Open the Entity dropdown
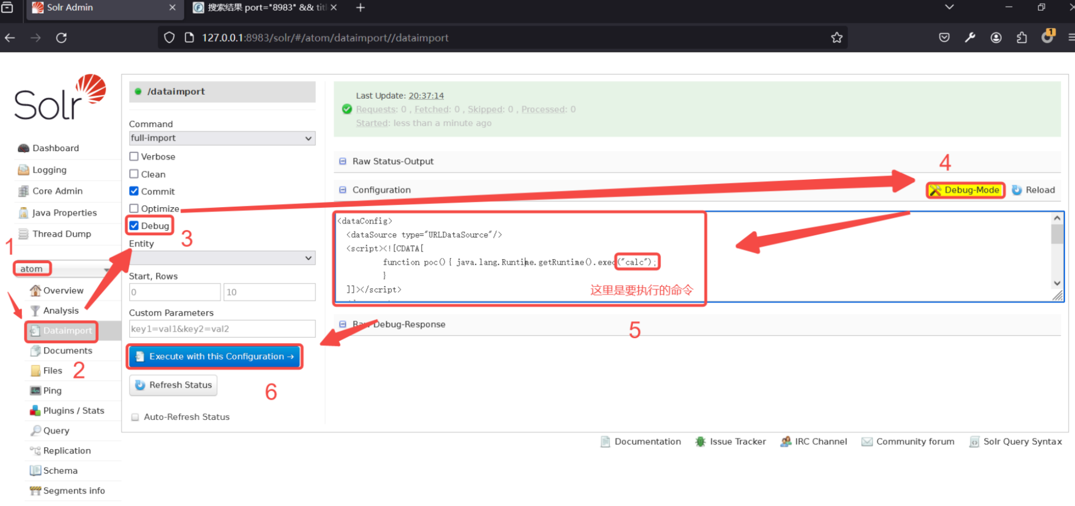1075x506 pixels. click(222, 258)
